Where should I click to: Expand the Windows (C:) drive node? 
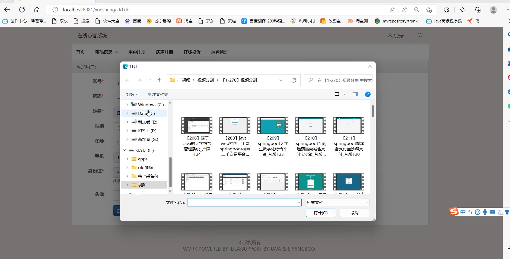127,105
